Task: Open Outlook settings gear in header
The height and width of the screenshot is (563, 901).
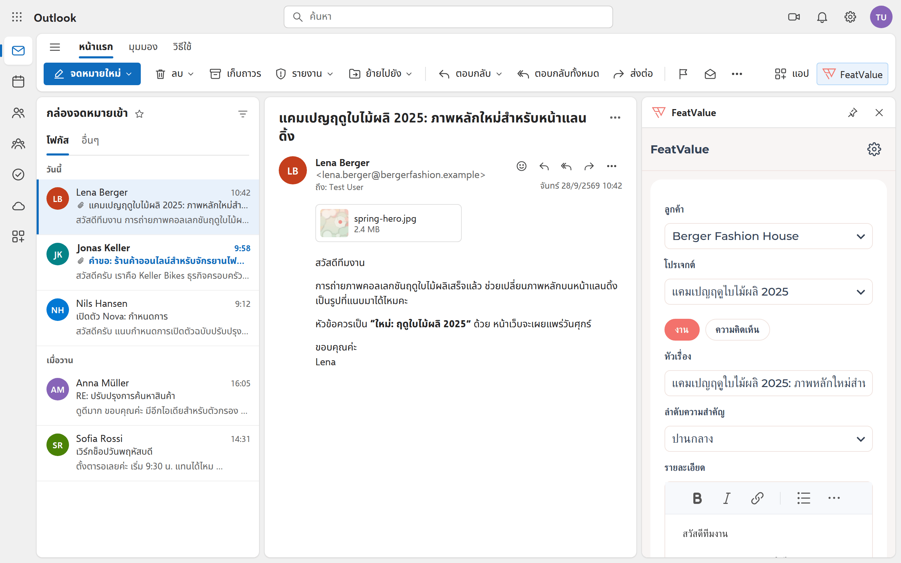Action: coord(850,17)
